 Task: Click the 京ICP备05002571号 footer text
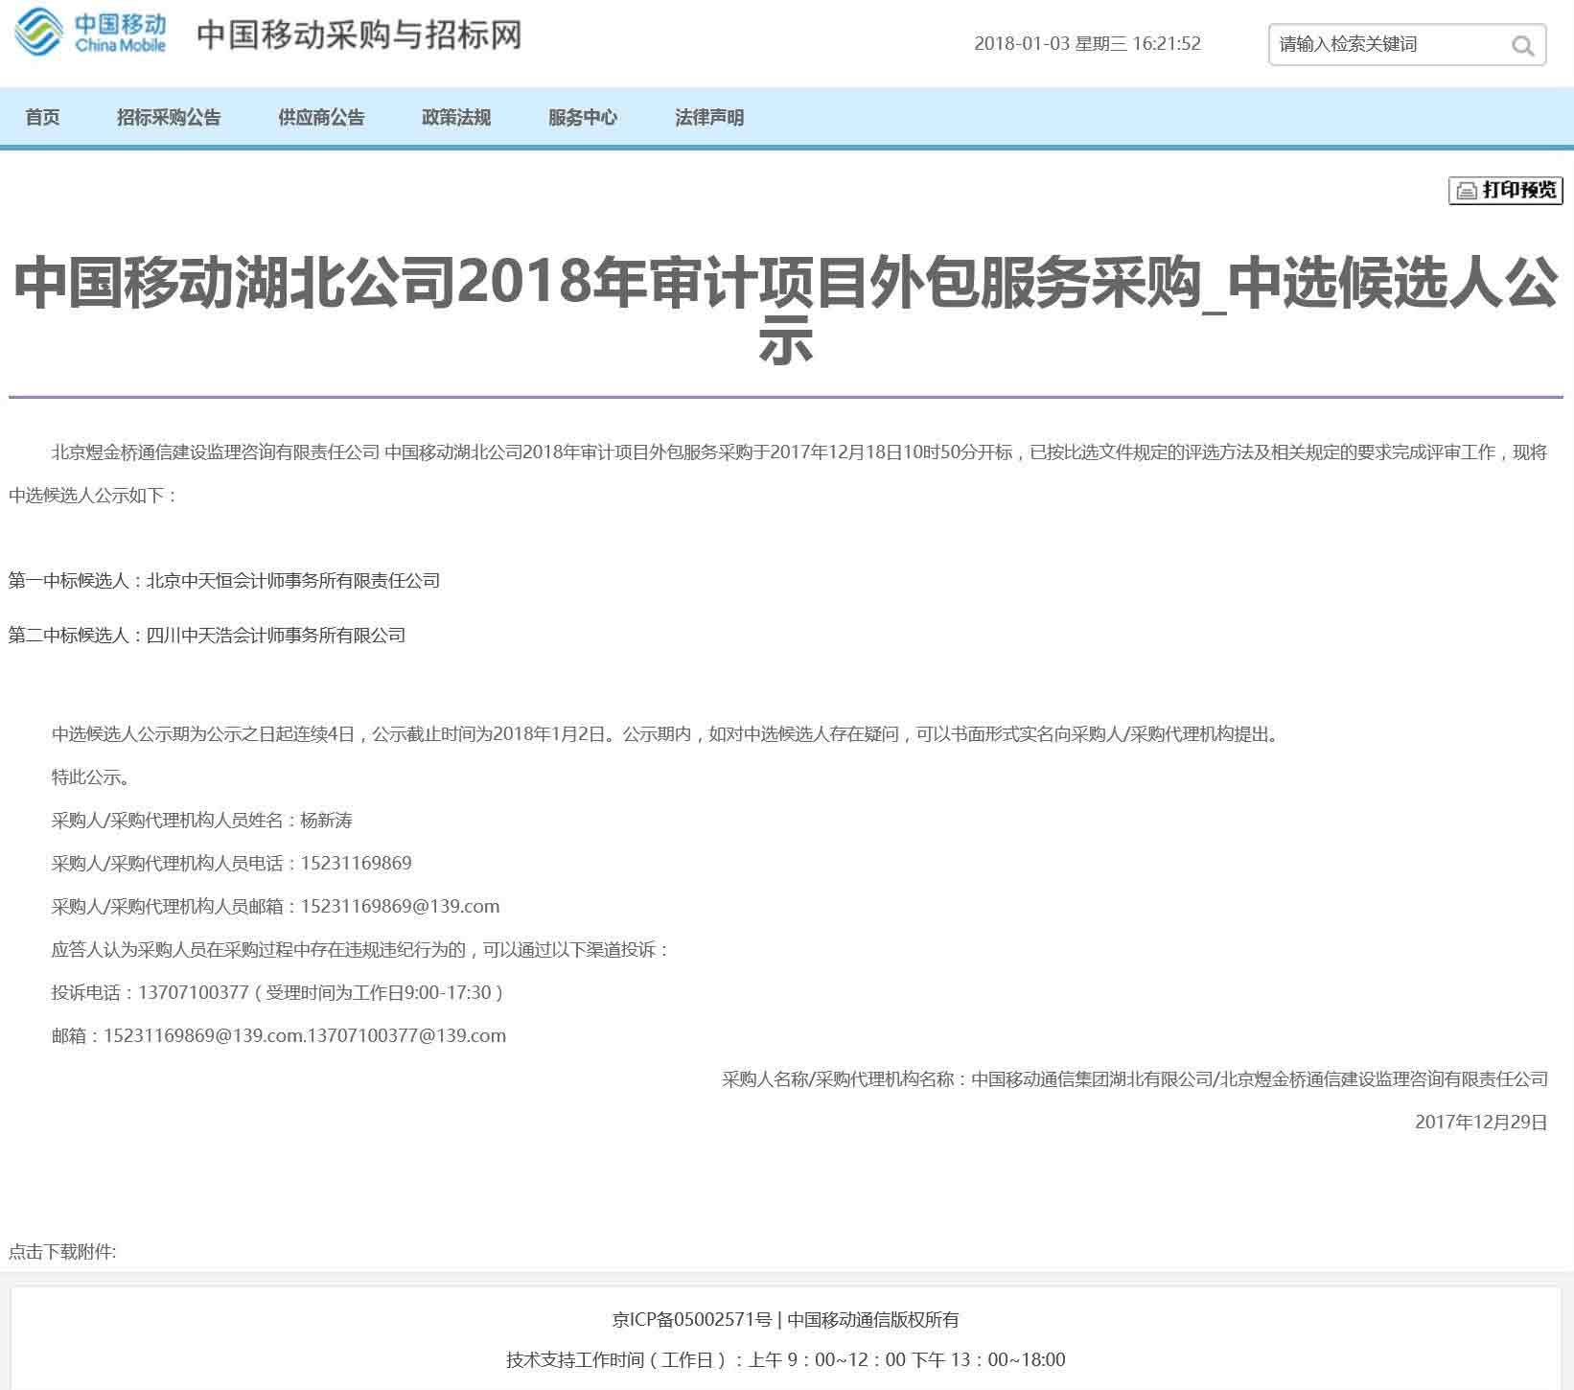692,1319
